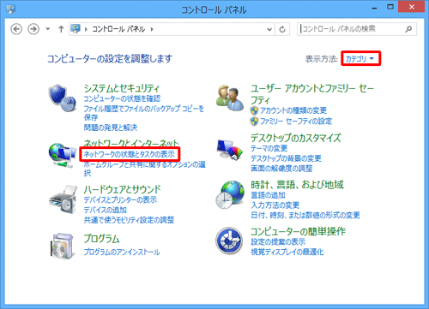The image size is (429, 309).
Task: Open 画面の解像度の調整 link
Action: pos(281,169)
